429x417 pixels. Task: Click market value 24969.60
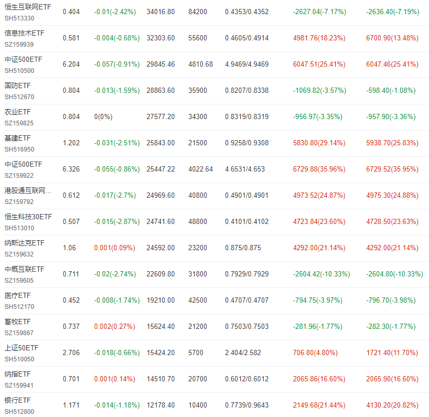160,196
